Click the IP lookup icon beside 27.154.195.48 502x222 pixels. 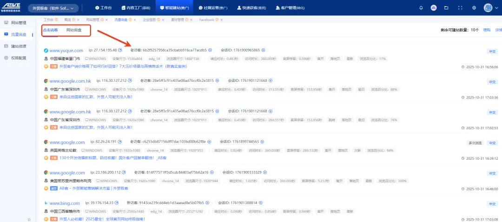(120, 50)
